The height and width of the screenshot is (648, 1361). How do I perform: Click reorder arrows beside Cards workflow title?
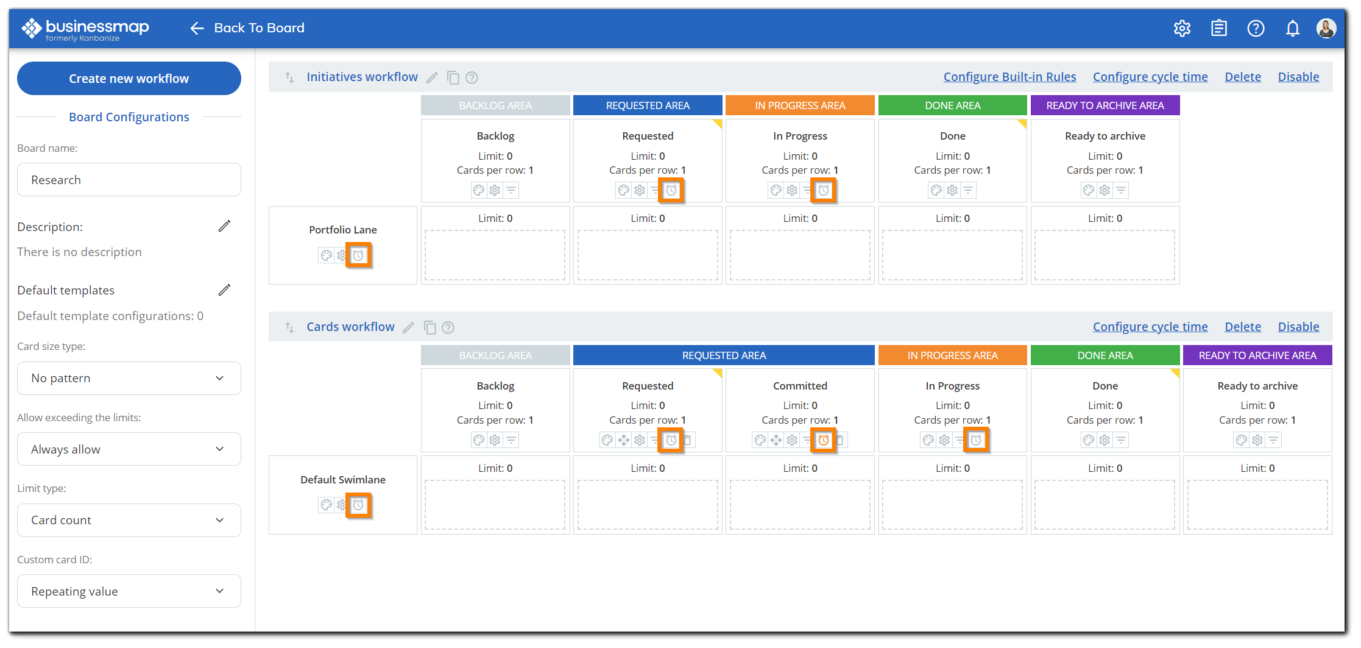coord(289,327)
